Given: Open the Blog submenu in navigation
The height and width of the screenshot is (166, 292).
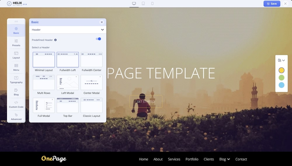Looking at the screenshot, I should 224,159.
